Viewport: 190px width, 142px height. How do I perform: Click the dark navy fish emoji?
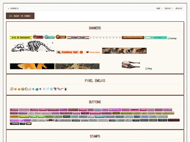[40, 89]
